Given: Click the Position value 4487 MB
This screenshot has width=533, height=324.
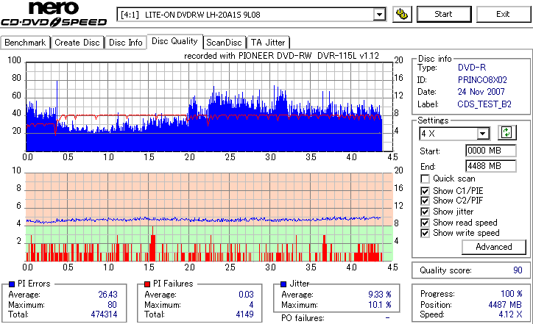Looking at the screenshot, I should coord(505,305).
